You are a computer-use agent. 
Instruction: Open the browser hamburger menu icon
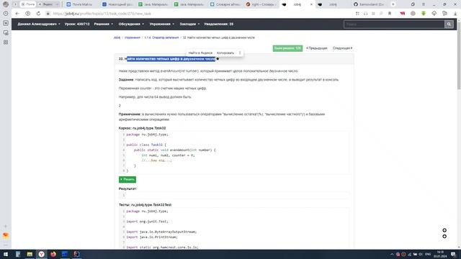point(424,4)
